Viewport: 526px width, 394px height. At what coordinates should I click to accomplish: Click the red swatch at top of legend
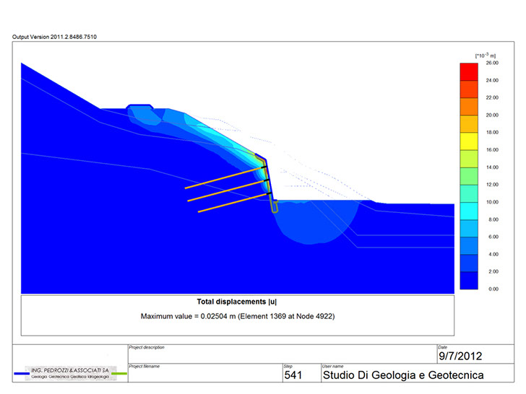(469, 71)
